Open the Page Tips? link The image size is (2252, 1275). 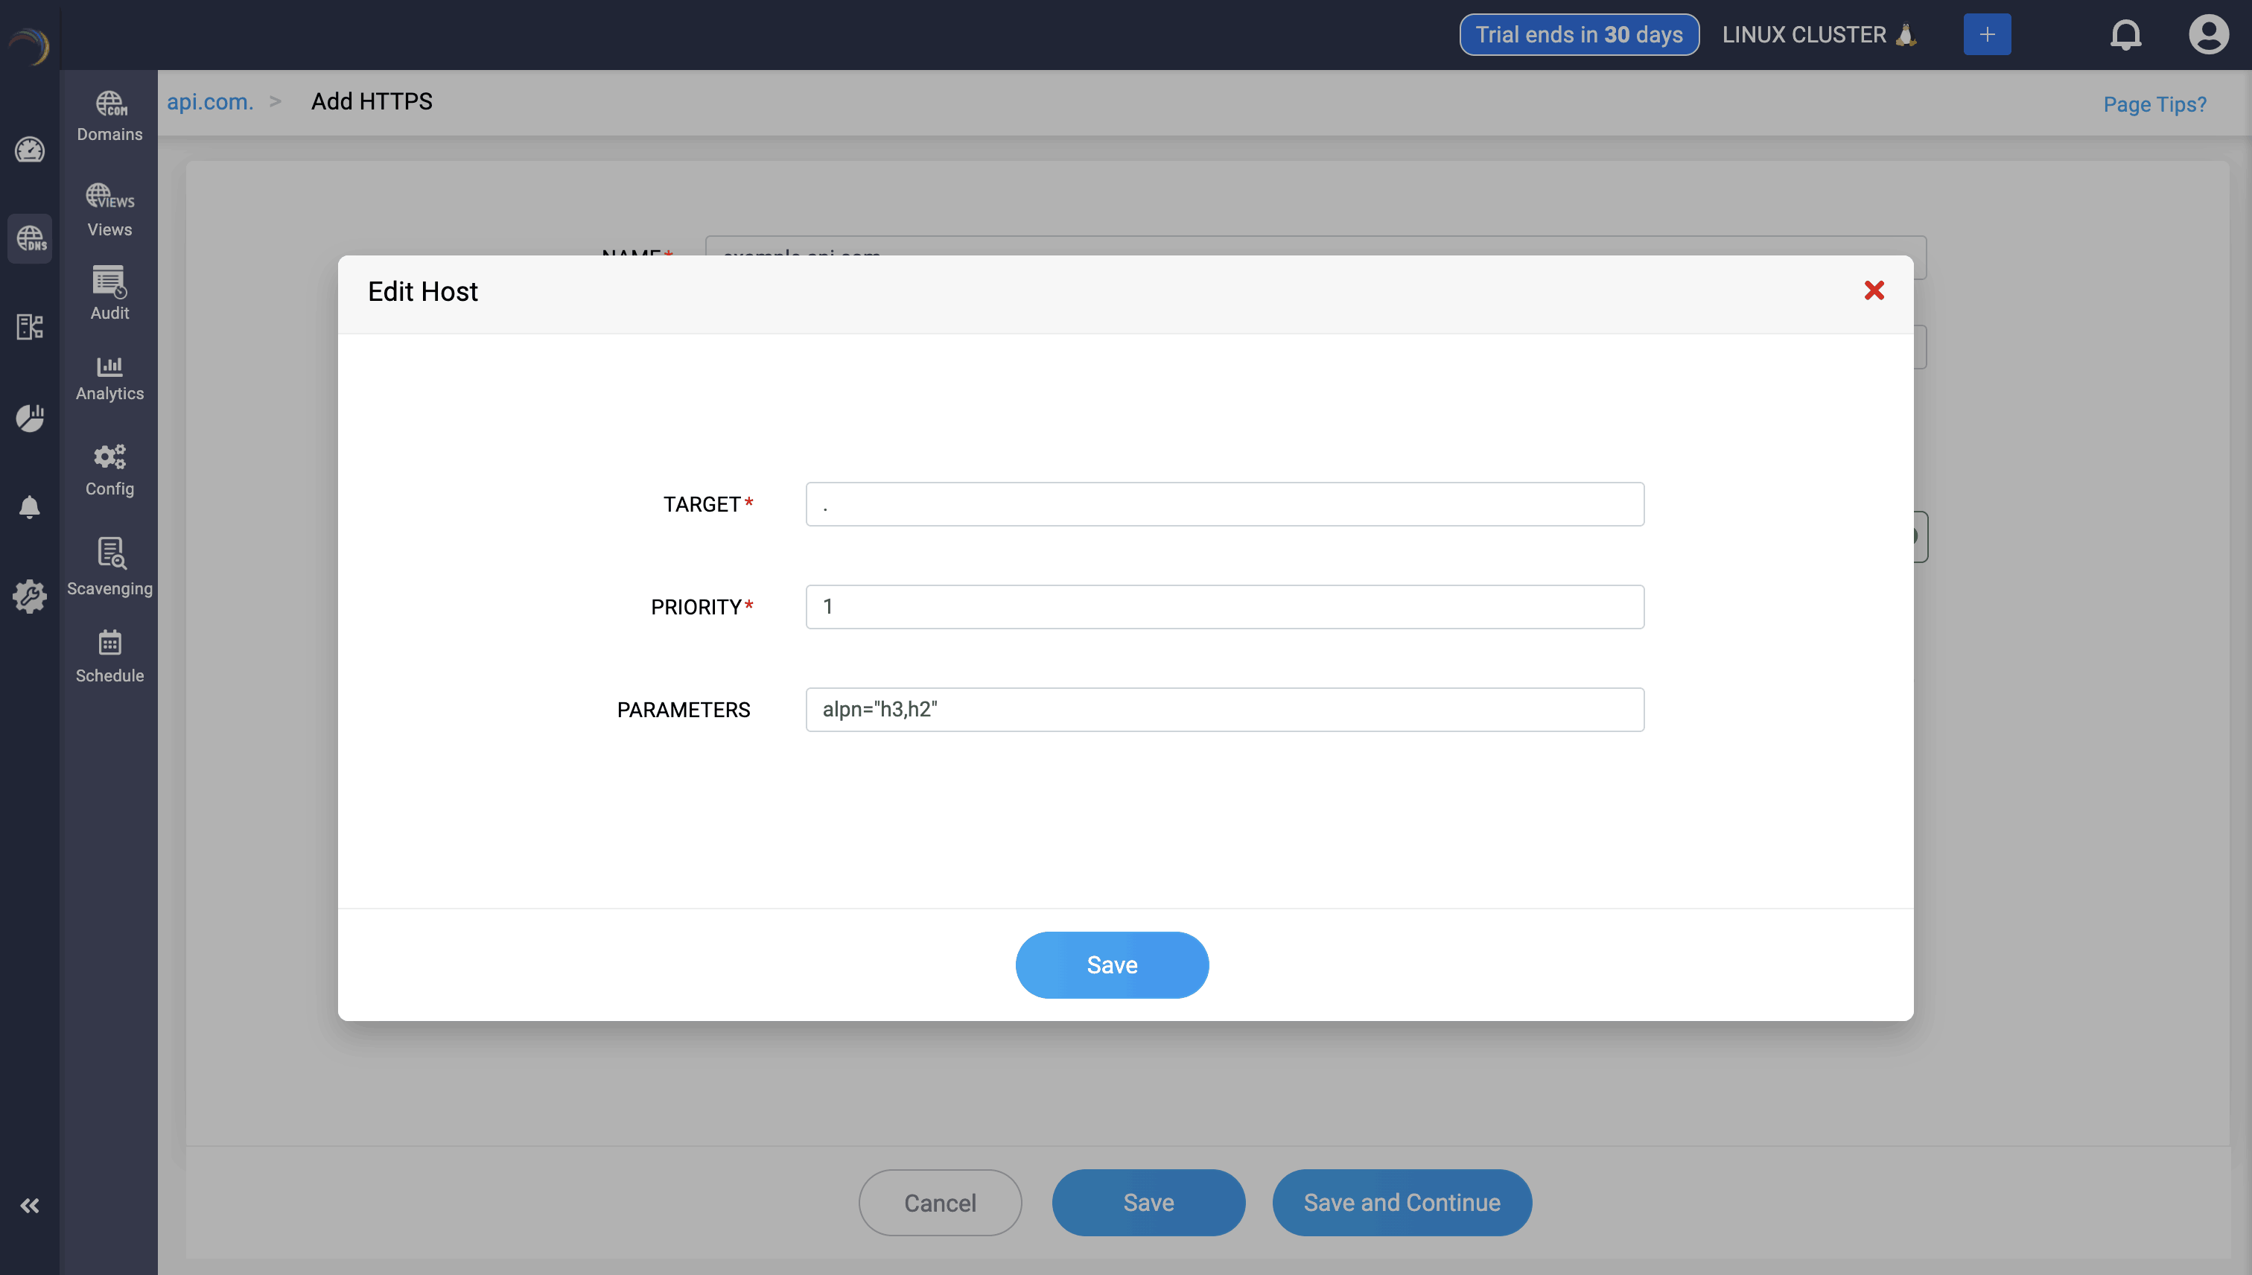coord(2154,104)
